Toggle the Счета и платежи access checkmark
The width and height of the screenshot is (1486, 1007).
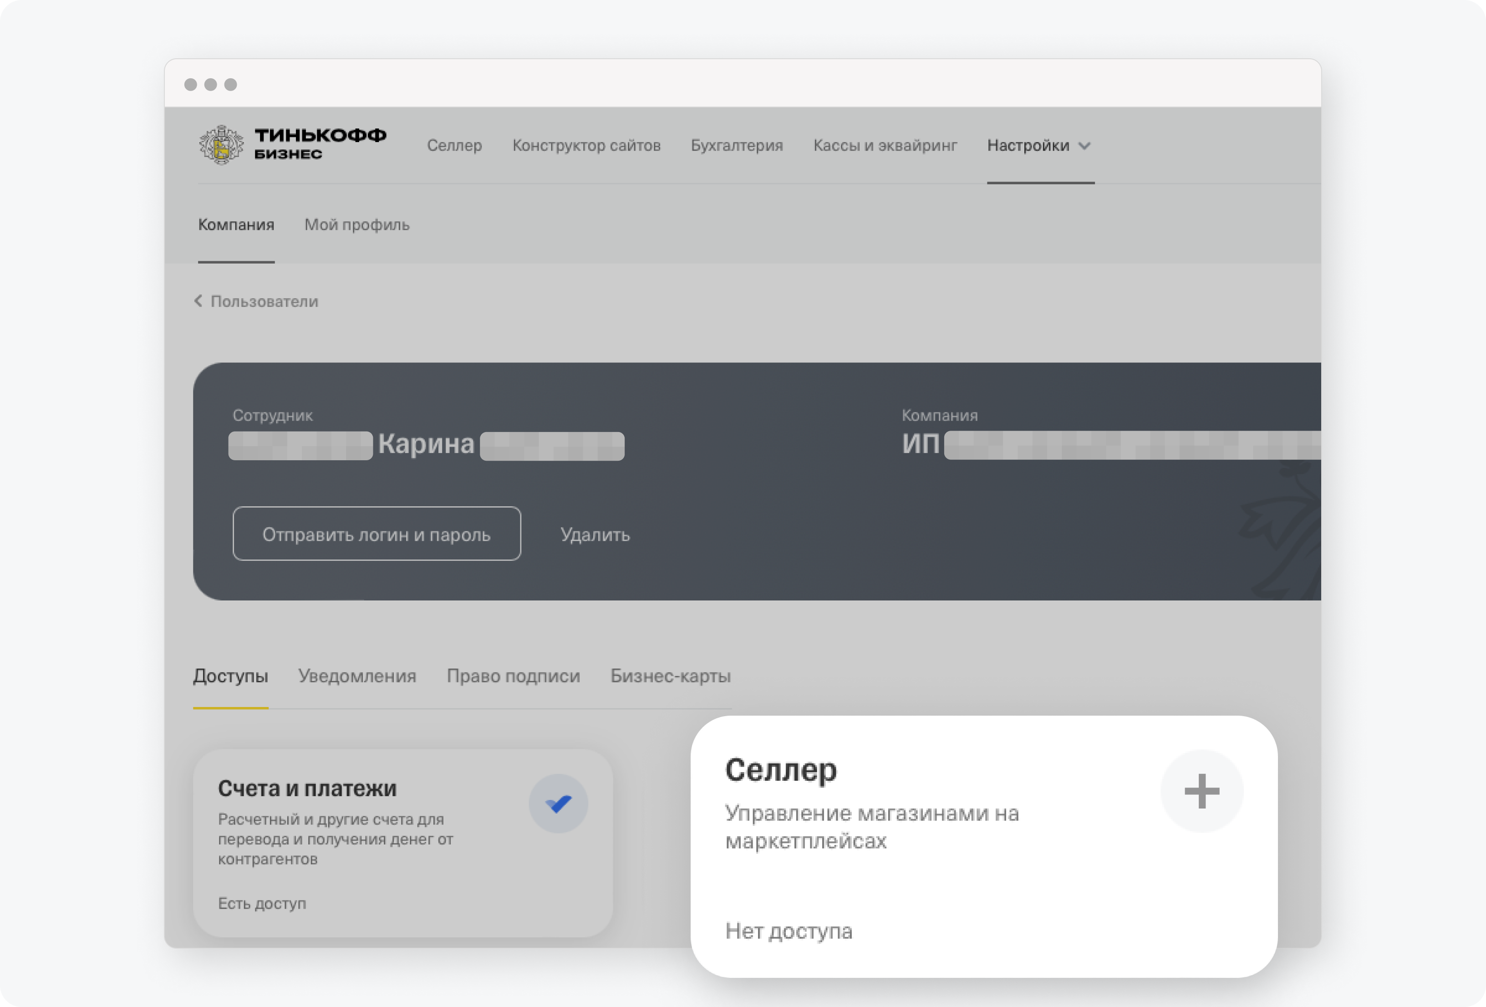[558, 804]
